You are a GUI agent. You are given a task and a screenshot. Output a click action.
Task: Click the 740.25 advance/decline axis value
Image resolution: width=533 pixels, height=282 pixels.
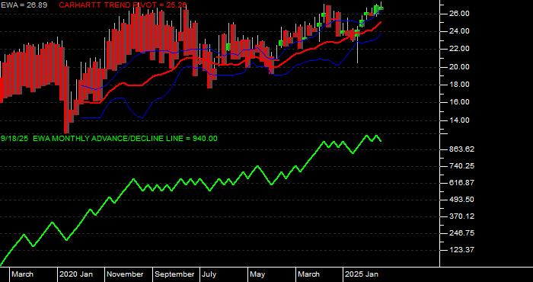[462, 166]
